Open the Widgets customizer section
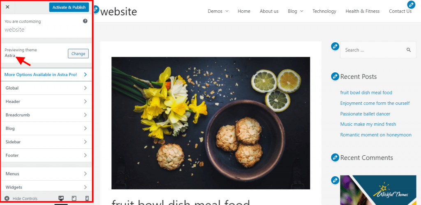The height and width of the screenshot is (205, 421). click(x=46, y=187)
